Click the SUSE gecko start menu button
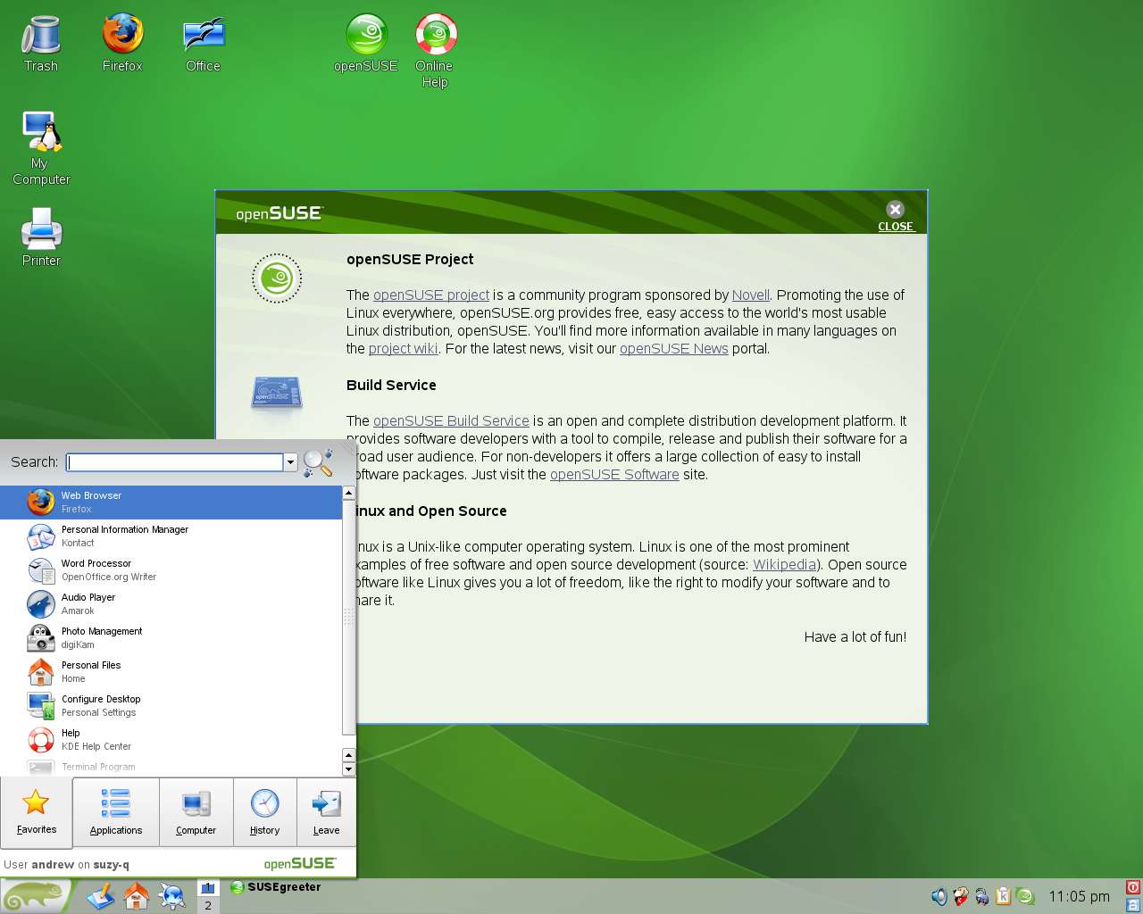This screenshot has height=914, width=1143. [x=36, y=896]
